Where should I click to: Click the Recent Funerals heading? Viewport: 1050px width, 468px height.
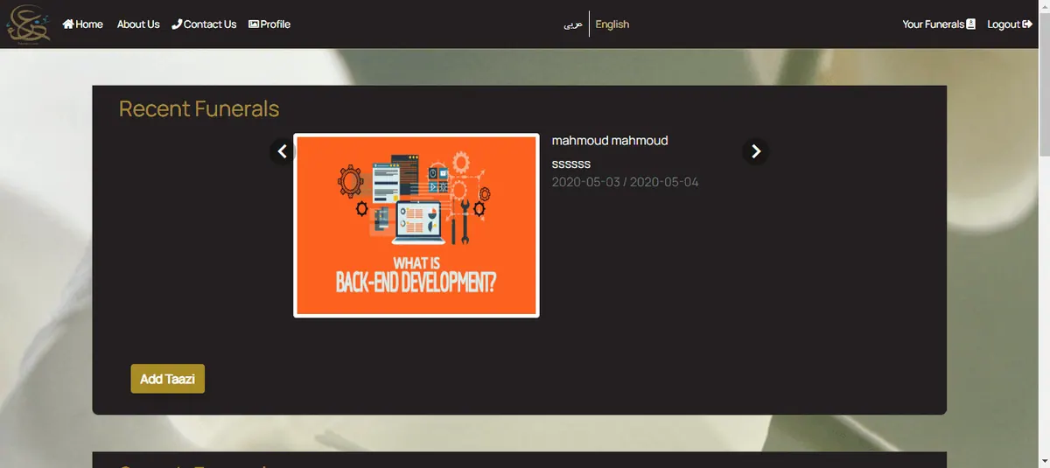click(199, 108)
